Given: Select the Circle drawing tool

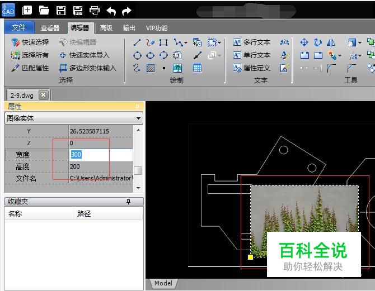Looking at the screenshot, I should point(137,55).
